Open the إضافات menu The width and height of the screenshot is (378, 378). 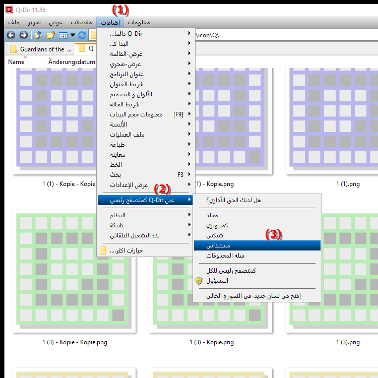pyautogui.click(x=110, y=22)
